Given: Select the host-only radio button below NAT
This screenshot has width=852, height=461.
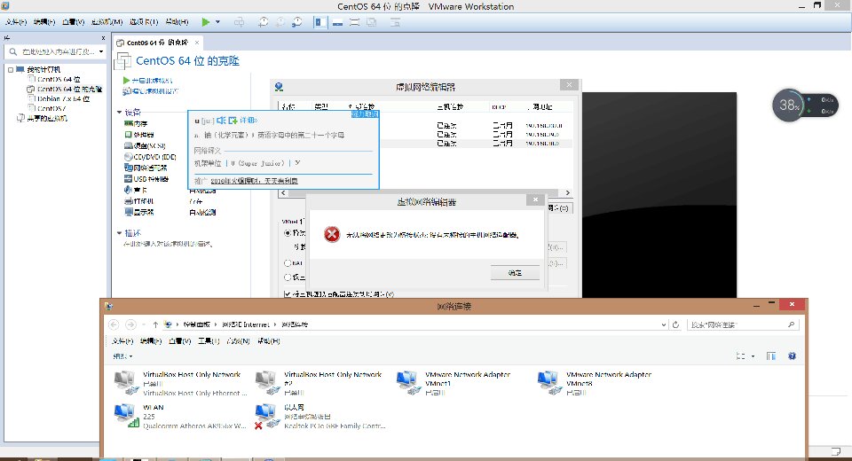Looking at the screenshot, I should pos(288,277).
